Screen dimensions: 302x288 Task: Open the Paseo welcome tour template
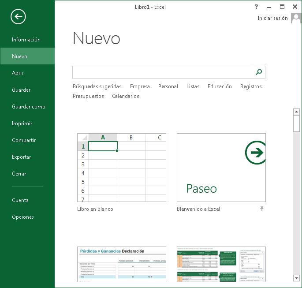point(221,168)
